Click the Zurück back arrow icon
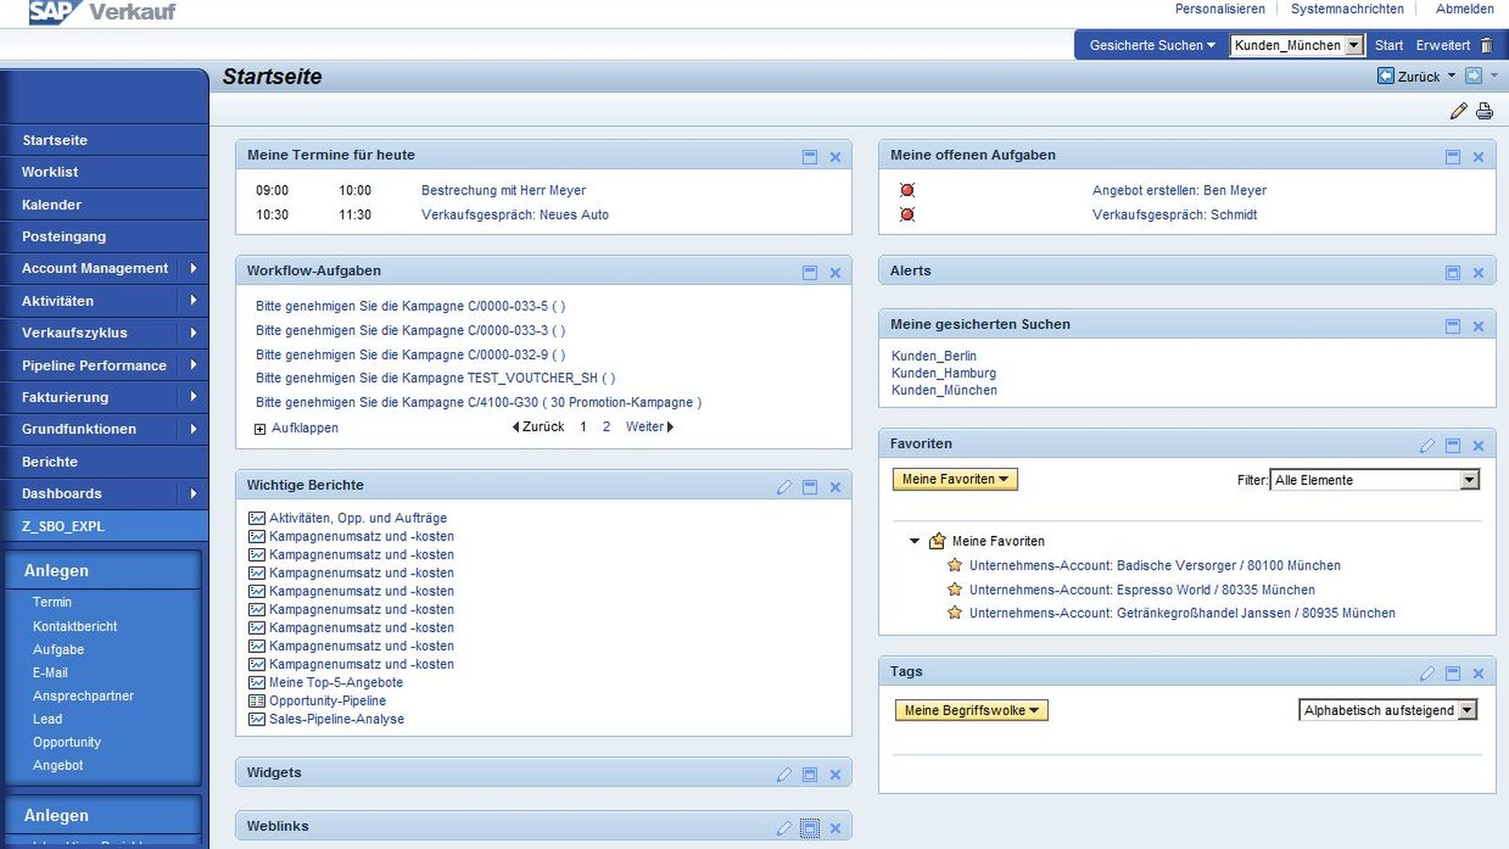Image resolution: width=1509 pixels, height=849 pixels. pyautogui.click(x=1385, y=75)
